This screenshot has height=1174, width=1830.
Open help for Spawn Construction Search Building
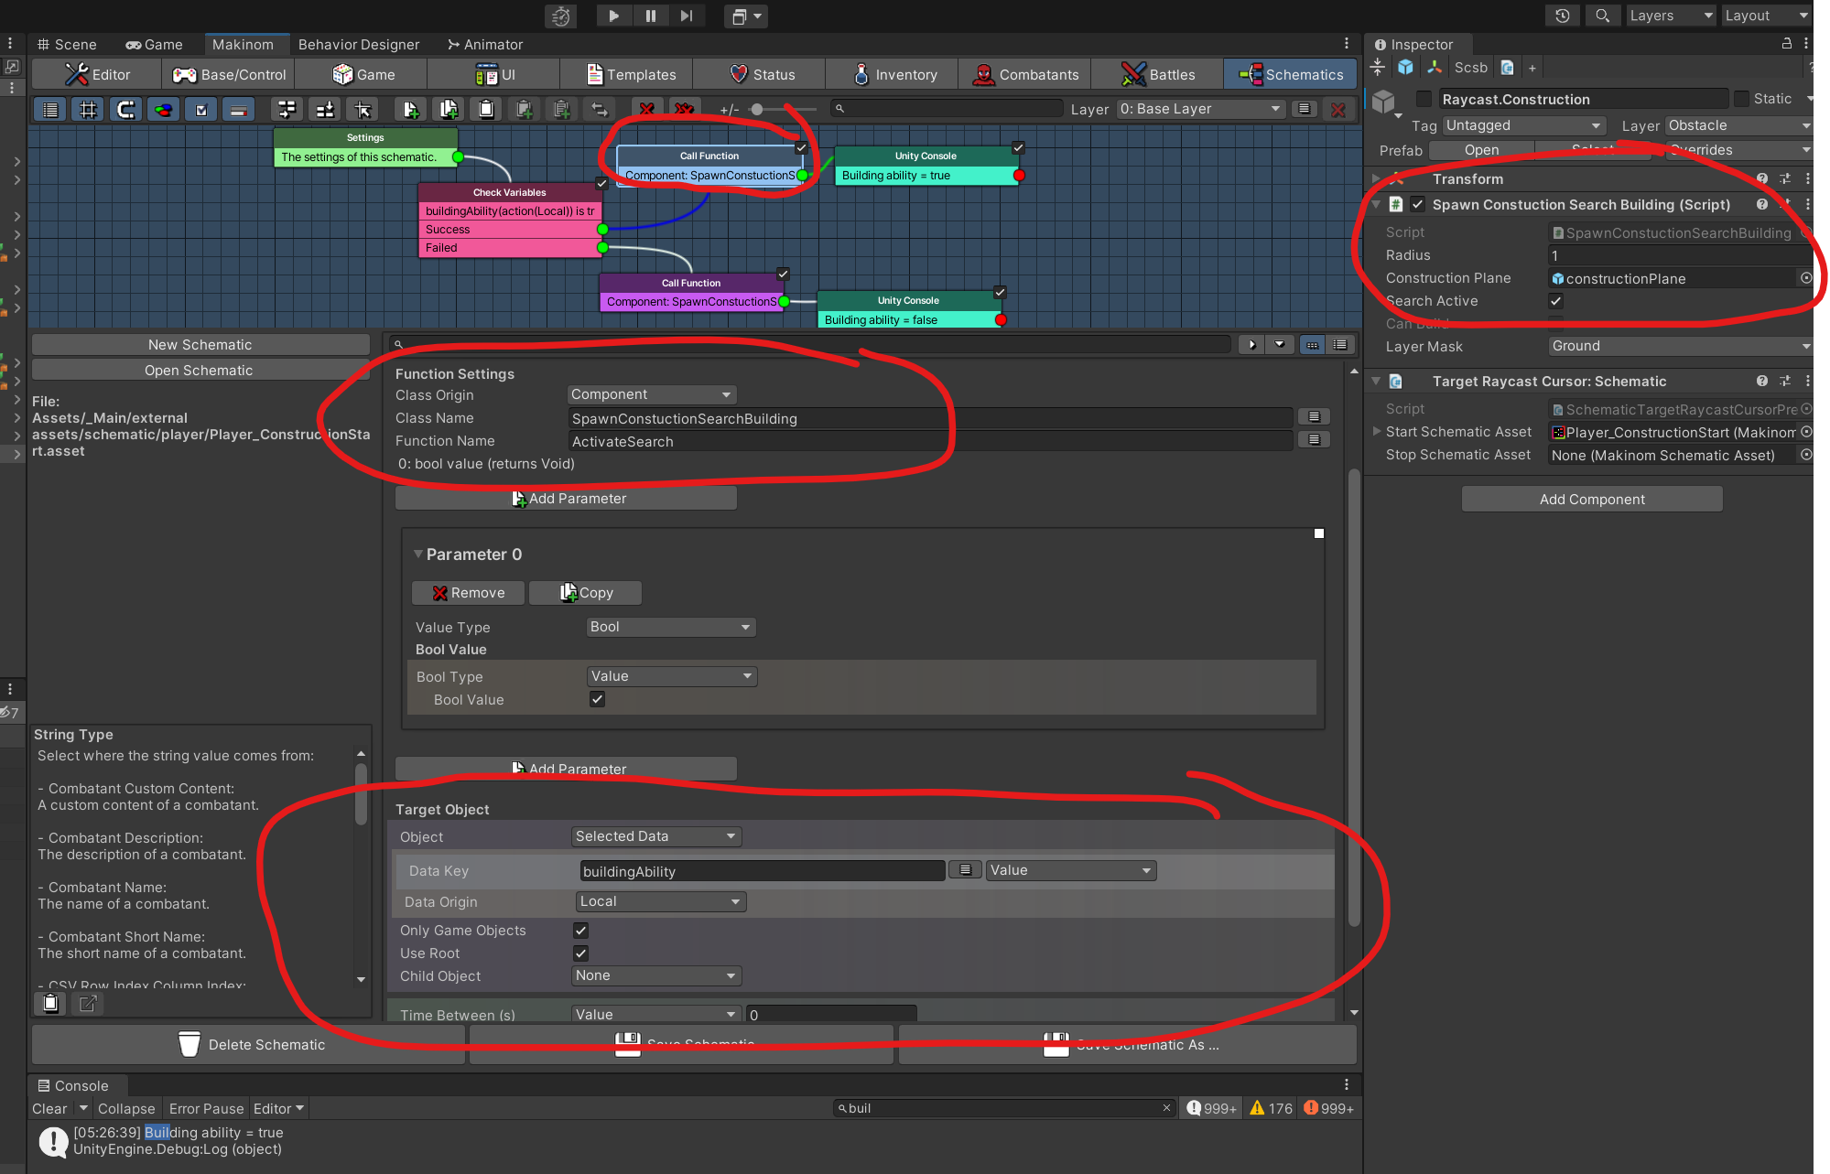tap(1762, 204)
